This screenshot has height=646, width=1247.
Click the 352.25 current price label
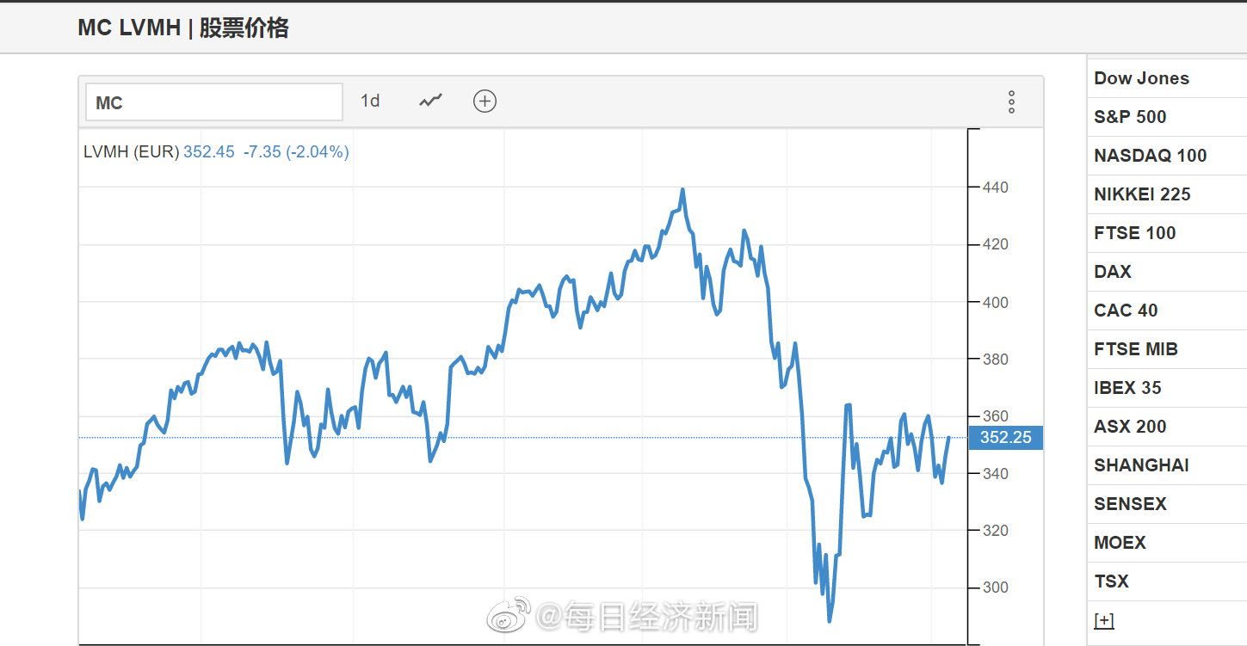tap(1005, 438)
